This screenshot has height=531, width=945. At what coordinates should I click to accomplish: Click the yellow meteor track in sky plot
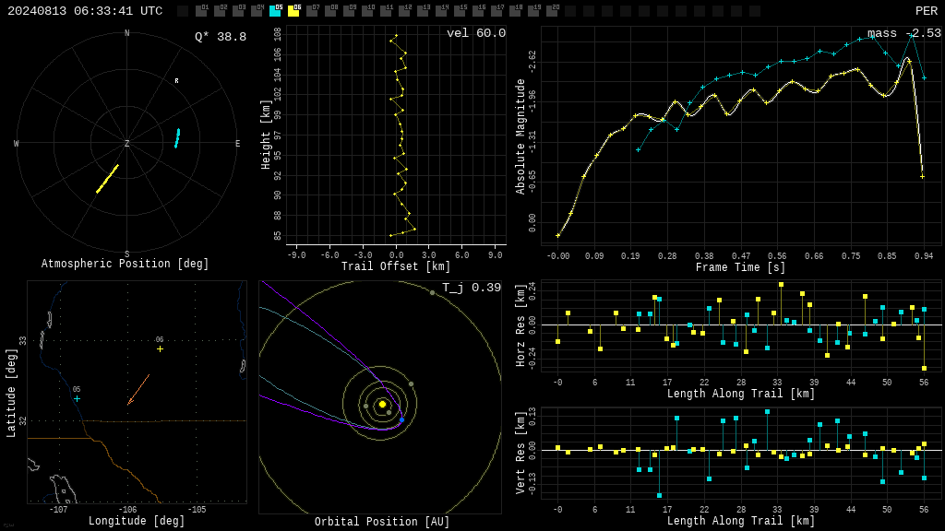click(107, 179)
